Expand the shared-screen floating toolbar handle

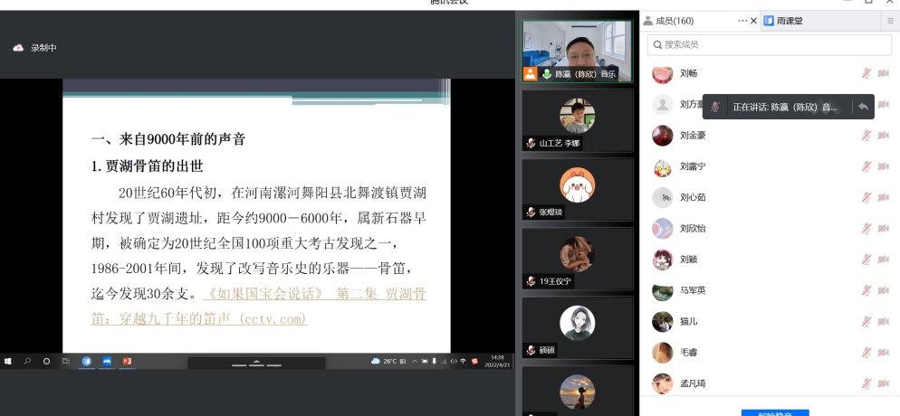[x=256, y=363]
